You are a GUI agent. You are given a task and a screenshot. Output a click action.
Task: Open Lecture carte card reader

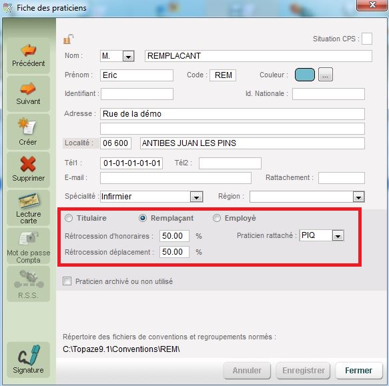[x=28, y=208]
